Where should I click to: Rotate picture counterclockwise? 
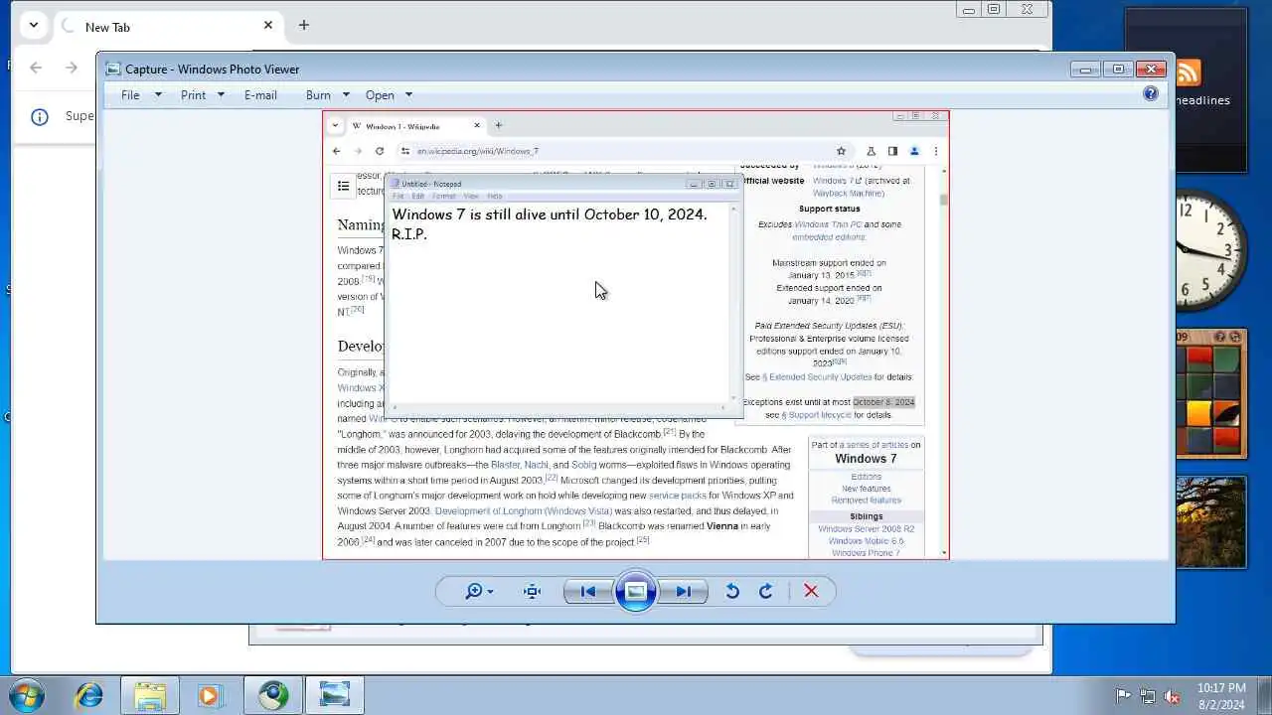[732, 591]
